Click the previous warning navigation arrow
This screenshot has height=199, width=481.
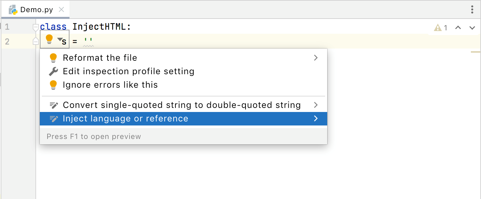pyautogui.click(x=458, y=28)
